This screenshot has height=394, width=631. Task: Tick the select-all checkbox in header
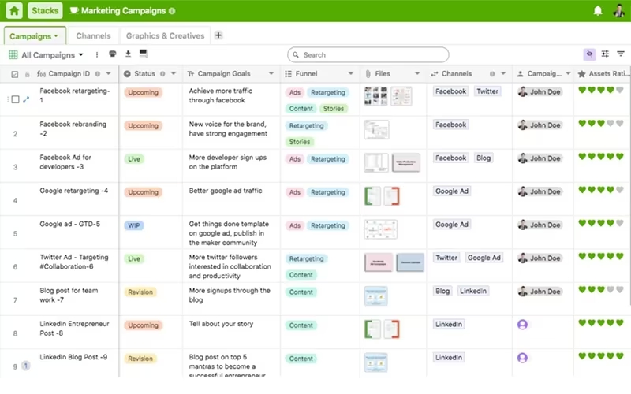[15, 74]
